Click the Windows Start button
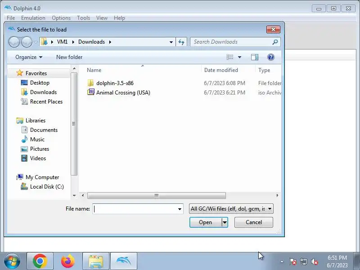 click(x=12, y=261)
